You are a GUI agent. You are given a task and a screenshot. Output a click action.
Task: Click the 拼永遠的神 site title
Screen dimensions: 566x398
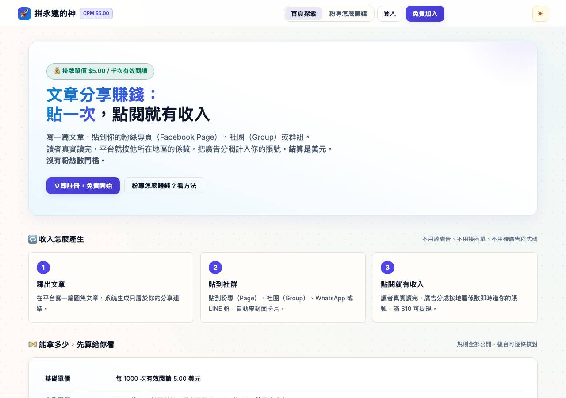click(x=55, y=14)
